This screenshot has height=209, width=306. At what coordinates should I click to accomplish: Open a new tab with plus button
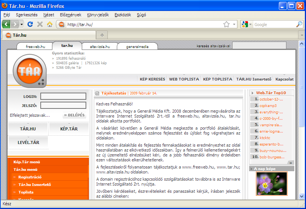[102, 35]
